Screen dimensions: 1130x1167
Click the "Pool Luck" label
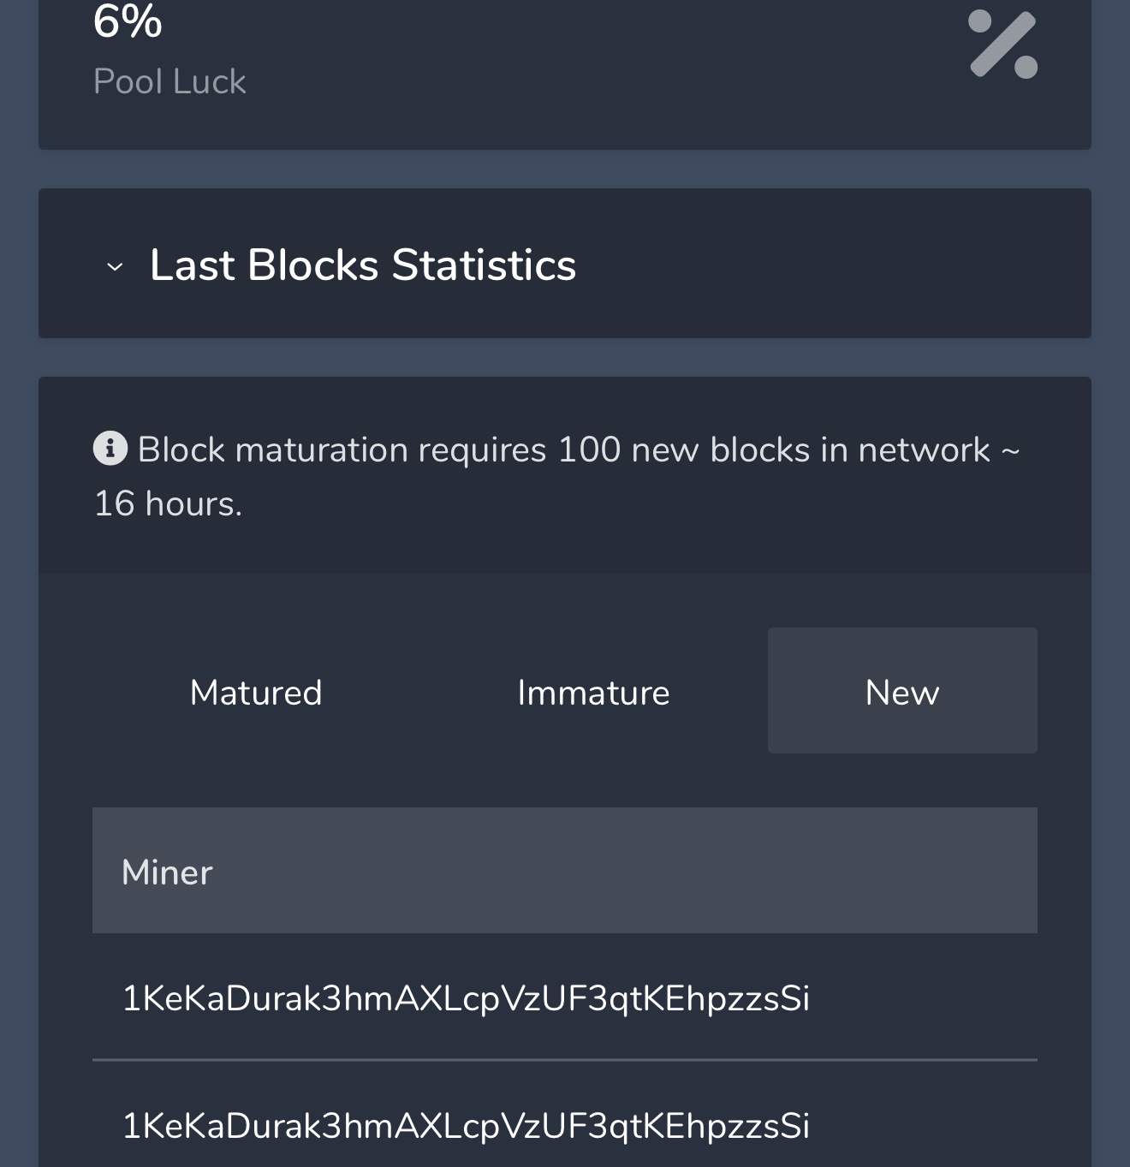point(169,82)
